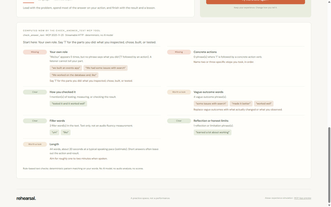This screenshot has height=207, width=331.
Task: Click the "We had some issues with search" chip
Action: 106,68
